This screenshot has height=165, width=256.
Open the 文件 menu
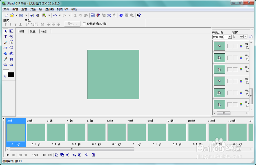point(6,9)
